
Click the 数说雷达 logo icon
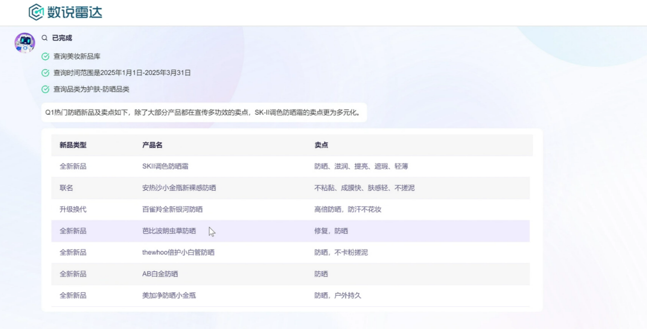(x=36, y=12)
